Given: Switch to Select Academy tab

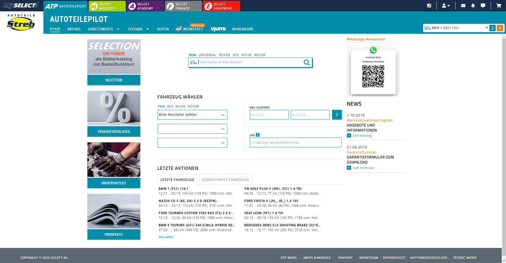Looking at the screenshot, I should 145,6.
